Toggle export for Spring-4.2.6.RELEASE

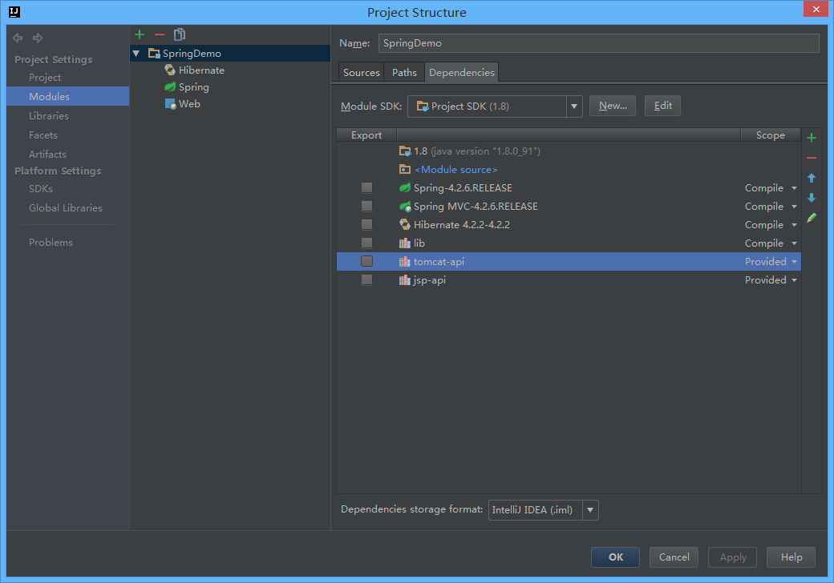point(366,188)
